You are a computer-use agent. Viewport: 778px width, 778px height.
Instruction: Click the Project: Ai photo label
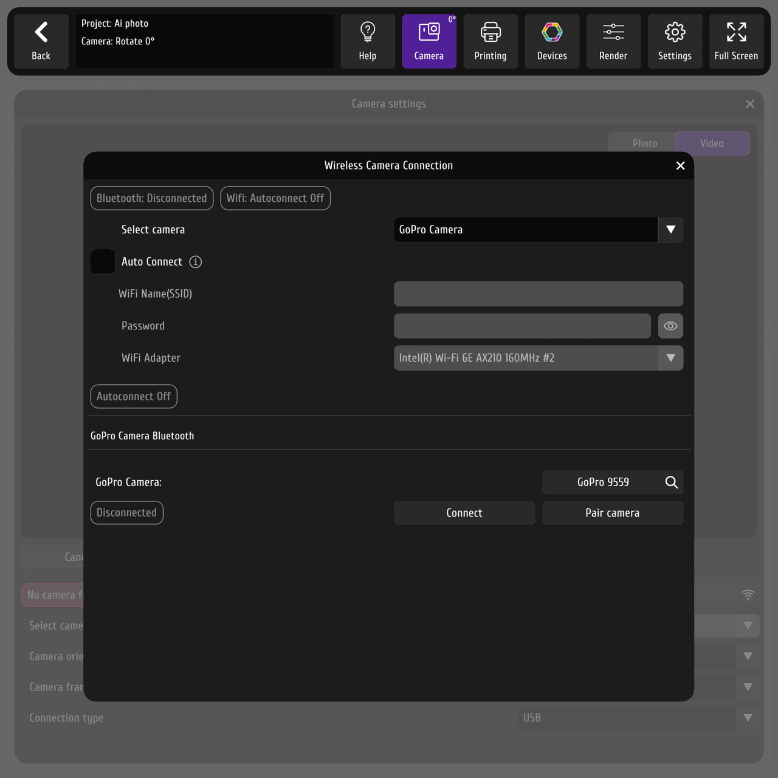(x=115, y=24)
